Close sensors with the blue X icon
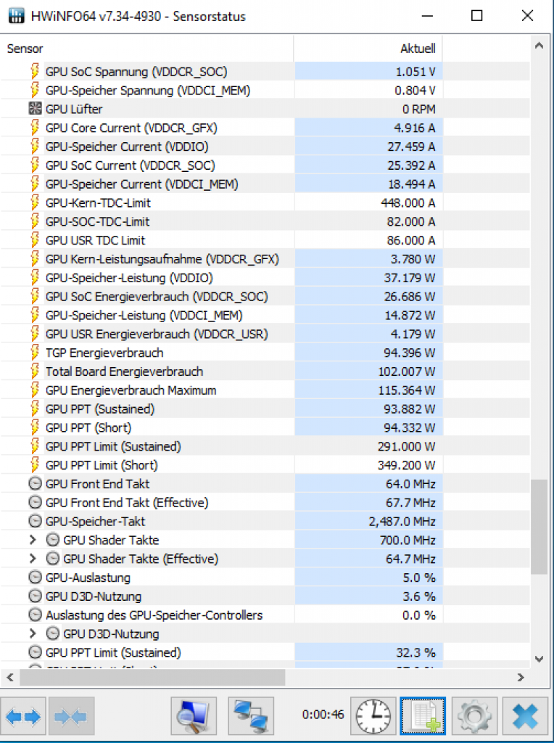Screen dimensions: 554x743 coord(525,716)
